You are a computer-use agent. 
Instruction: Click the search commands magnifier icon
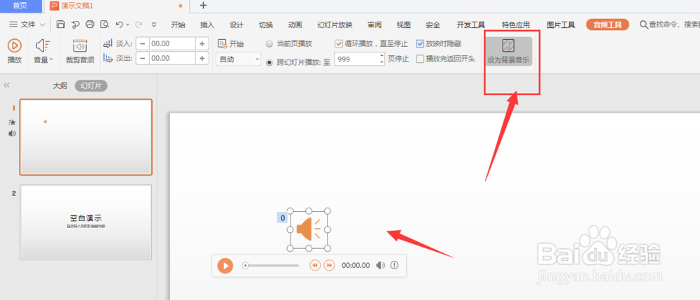pyautogui.click(x=644, y=24)
